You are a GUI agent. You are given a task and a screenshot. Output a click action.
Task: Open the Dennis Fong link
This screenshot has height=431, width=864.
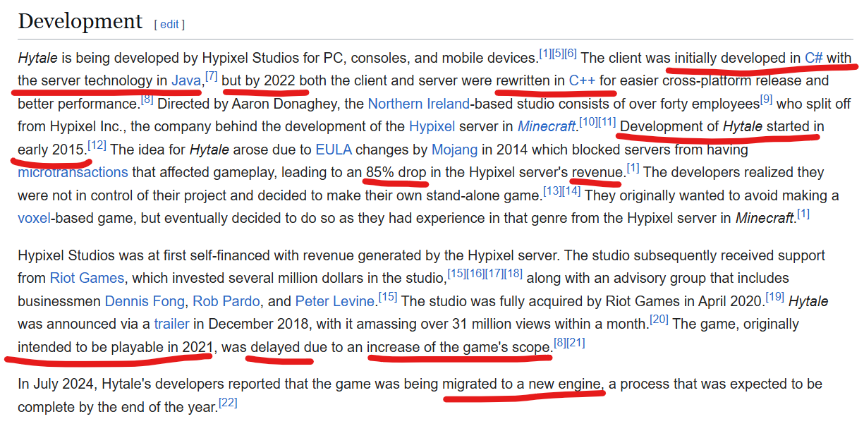coord(145,301)
